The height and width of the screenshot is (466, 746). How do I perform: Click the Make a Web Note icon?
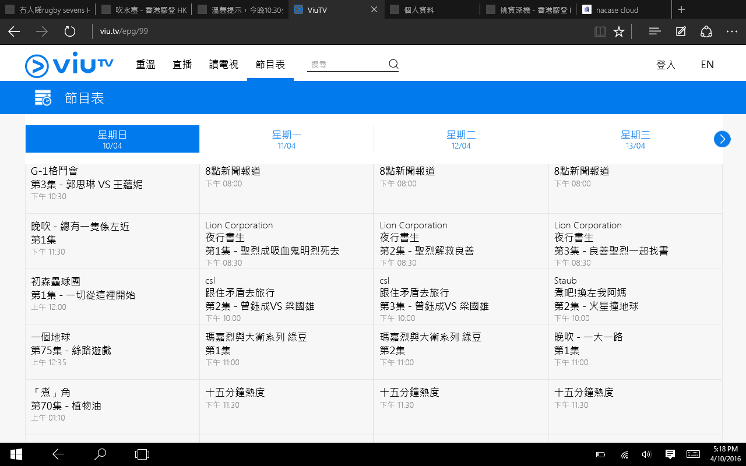pos(681,31)
